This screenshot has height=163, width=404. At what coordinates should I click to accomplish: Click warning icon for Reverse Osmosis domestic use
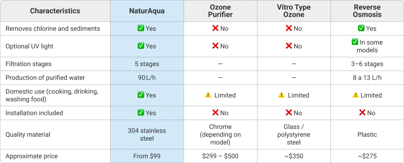(x=356, y=95)
